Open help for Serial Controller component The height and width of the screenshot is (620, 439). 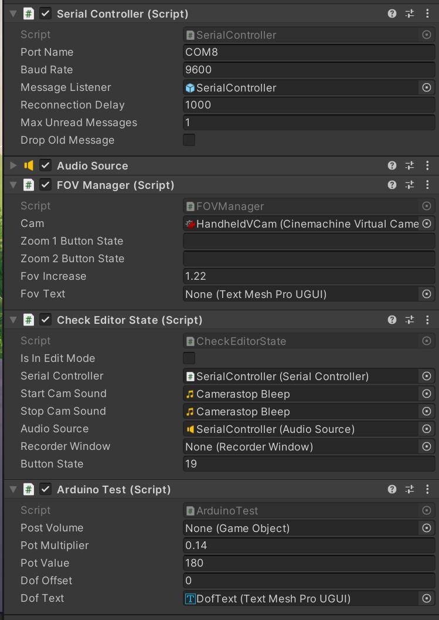pos(392,13)
